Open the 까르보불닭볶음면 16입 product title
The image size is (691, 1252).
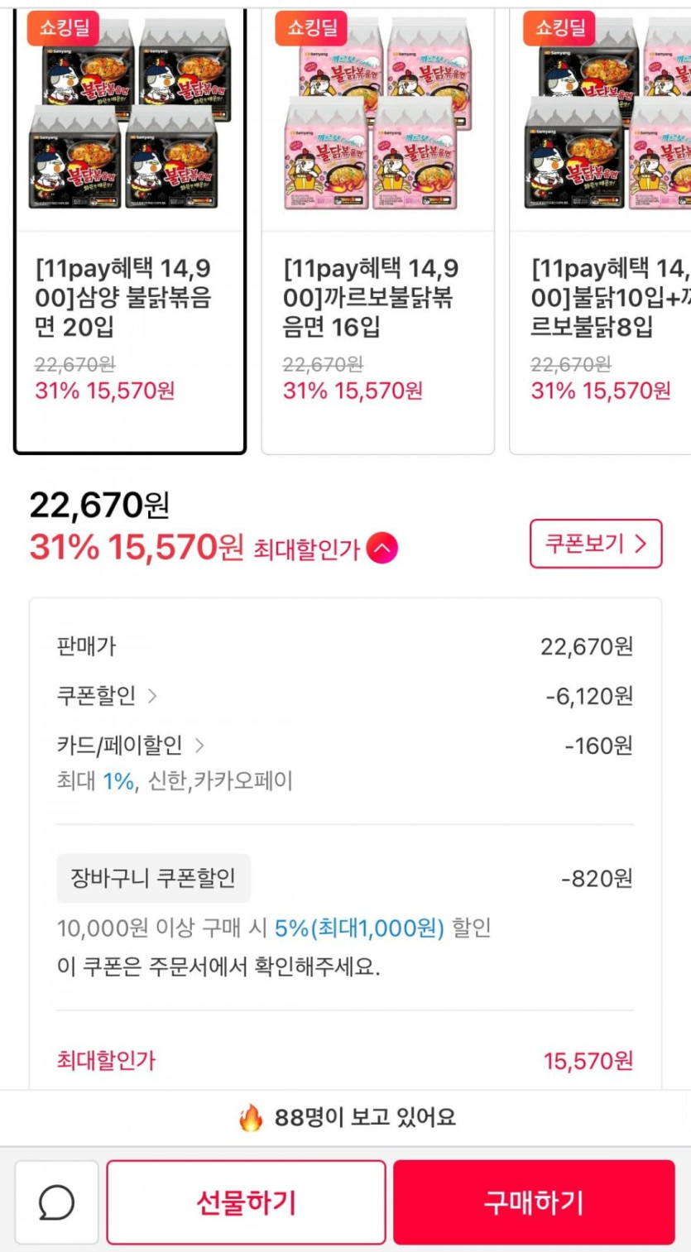371,298
